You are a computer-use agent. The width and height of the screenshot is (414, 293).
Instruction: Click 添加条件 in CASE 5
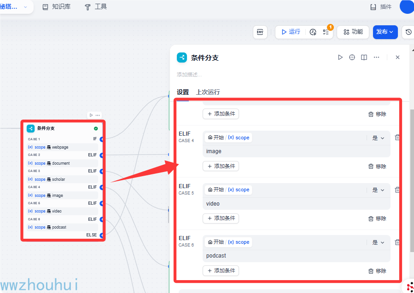221,218
